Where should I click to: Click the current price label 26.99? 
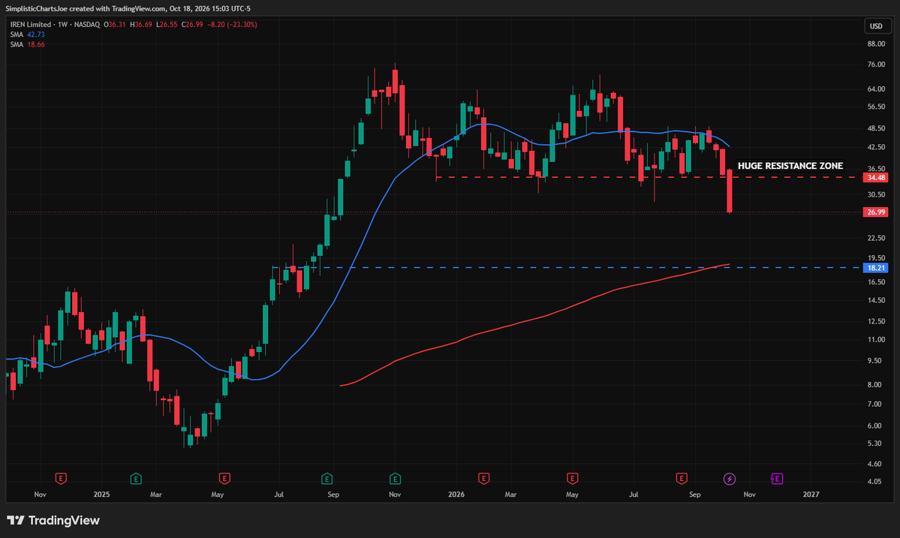(876, 212)
